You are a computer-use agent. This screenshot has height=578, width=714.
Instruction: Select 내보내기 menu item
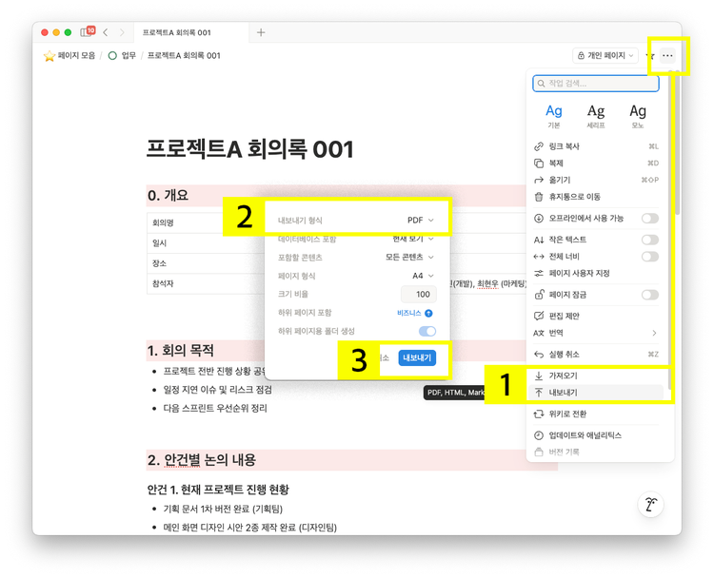coord(596,393)
